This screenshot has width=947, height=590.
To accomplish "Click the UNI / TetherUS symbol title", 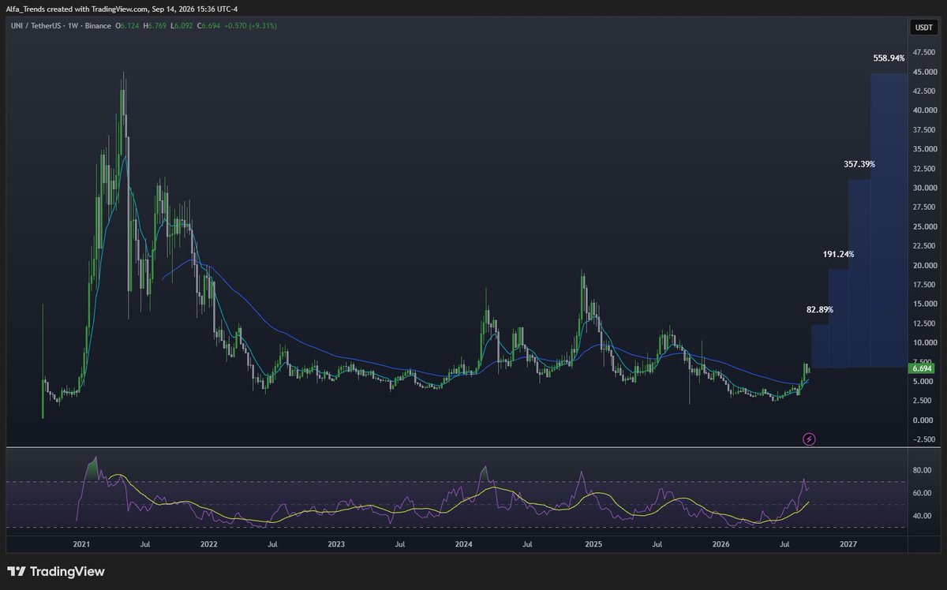I will [36, 26].
